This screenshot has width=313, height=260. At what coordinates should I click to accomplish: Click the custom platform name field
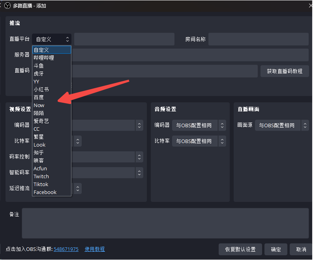pyautogui.click(x=124, y=39)
